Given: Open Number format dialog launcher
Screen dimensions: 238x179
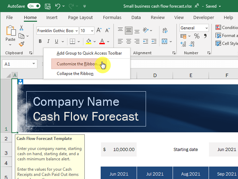Looking at the screenshot, I should 209,53.
